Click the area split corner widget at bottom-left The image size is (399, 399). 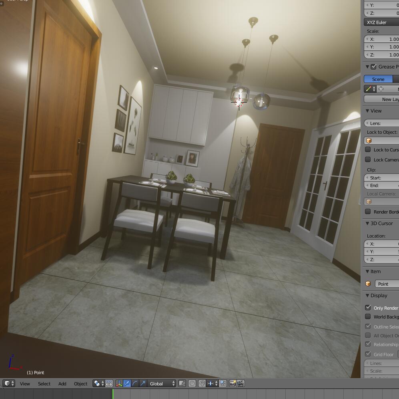pos(2,387)
